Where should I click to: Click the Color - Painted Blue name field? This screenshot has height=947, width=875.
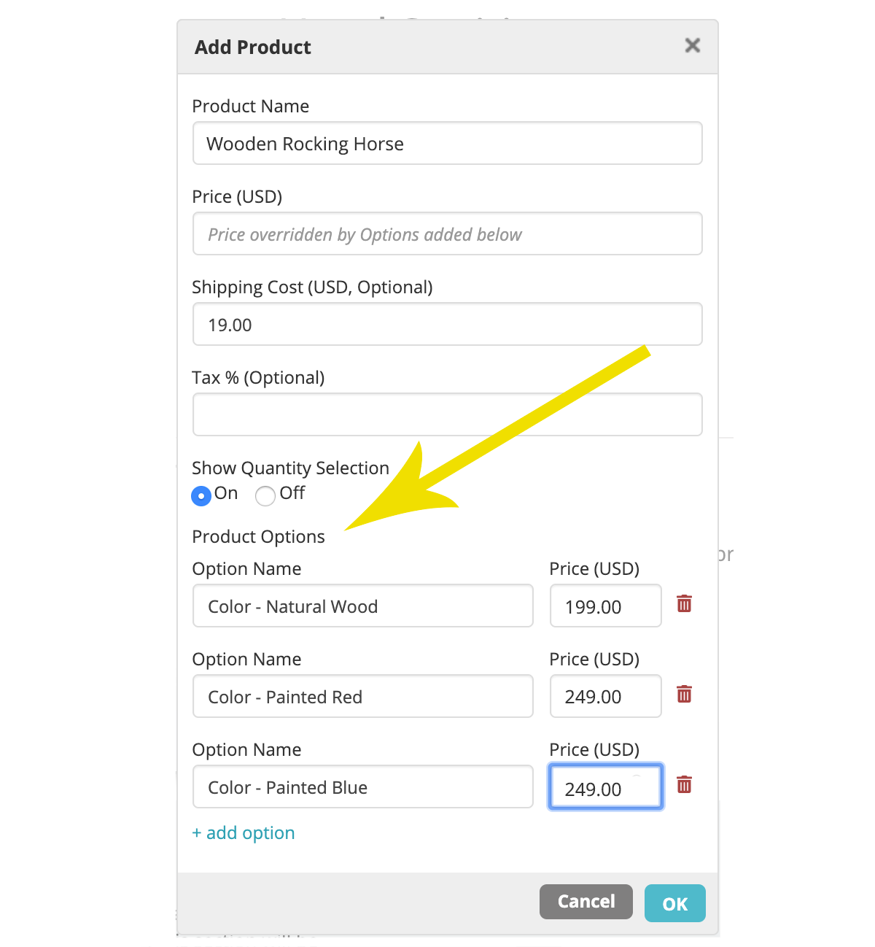pos(363,786)
